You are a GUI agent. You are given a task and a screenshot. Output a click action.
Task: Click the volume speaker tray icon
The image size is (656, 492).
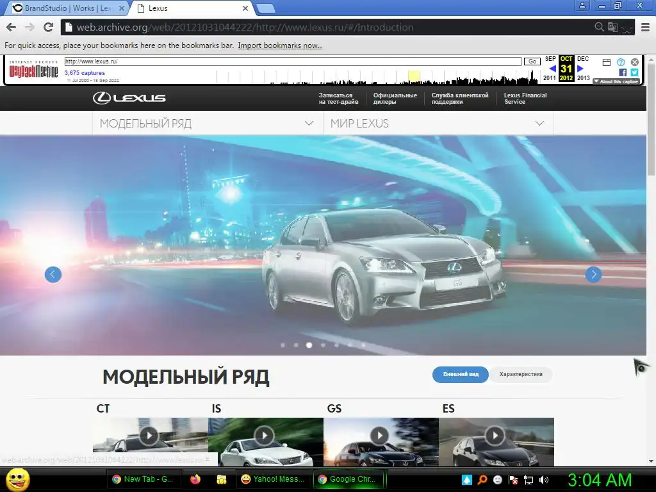pos(545,480)
